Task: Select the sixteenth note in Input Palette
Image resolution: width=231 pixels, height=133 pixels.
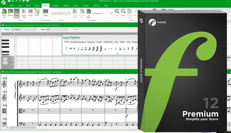Action: [x=90, y=48]
